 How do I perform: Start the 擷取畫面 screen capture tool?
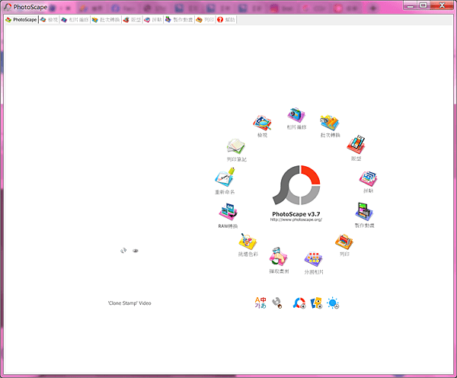[x=279, y=256]
